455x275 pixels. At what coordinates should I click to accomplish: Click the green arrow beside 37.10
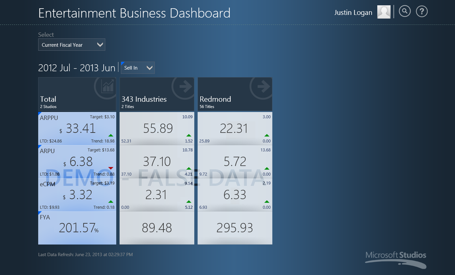tap(189, 168)
